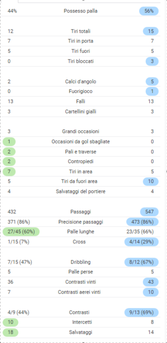Select the Intercetti green badge 10
Viewport: 167px width, 343px height.
point(11,322)
